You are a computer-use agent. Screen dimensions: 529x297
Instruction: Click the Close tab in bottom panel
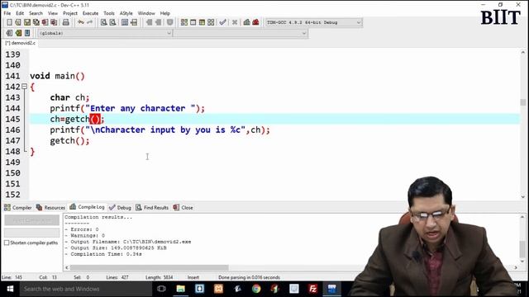183,207
